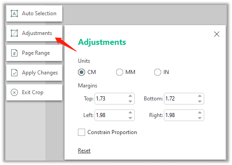
Task: Increase the Right margin with up arrow
Action: 200,113
